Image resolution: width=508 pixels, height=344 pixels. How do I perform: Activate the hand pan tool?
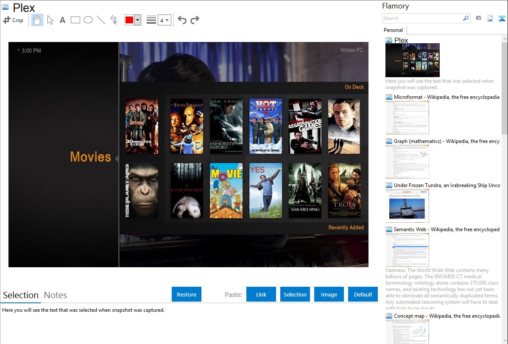pyautogui.click(x=37, y=20)
